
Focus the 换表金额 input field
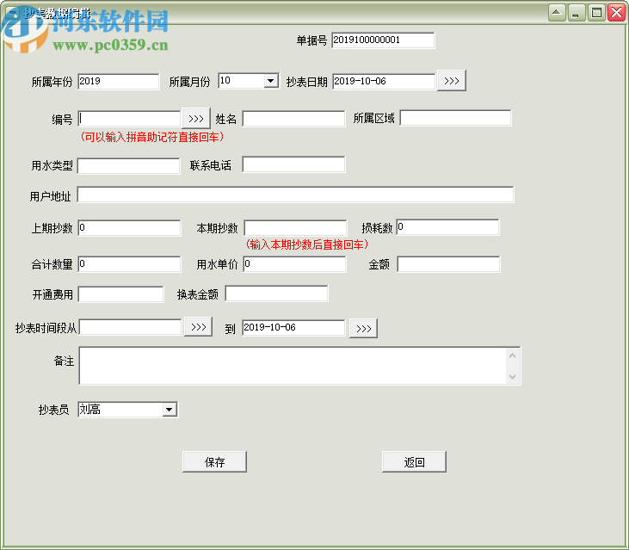(276, 294)
